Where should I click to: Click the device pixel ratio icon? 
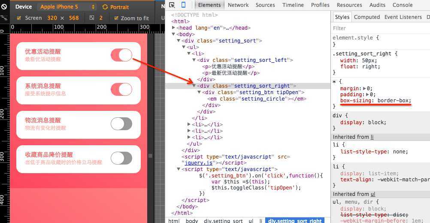pos(92,18)
